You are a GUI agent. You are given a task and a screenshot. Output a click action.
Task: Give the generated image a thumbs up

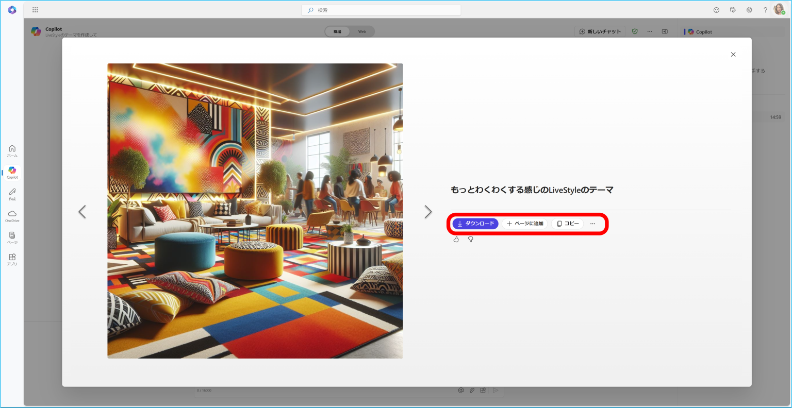pos(456,239)
